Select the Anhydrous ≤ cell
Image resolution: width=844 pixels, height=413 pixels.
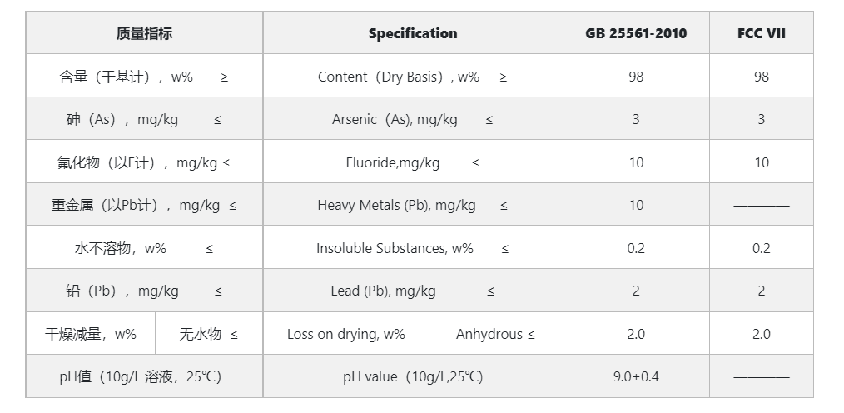495,334
